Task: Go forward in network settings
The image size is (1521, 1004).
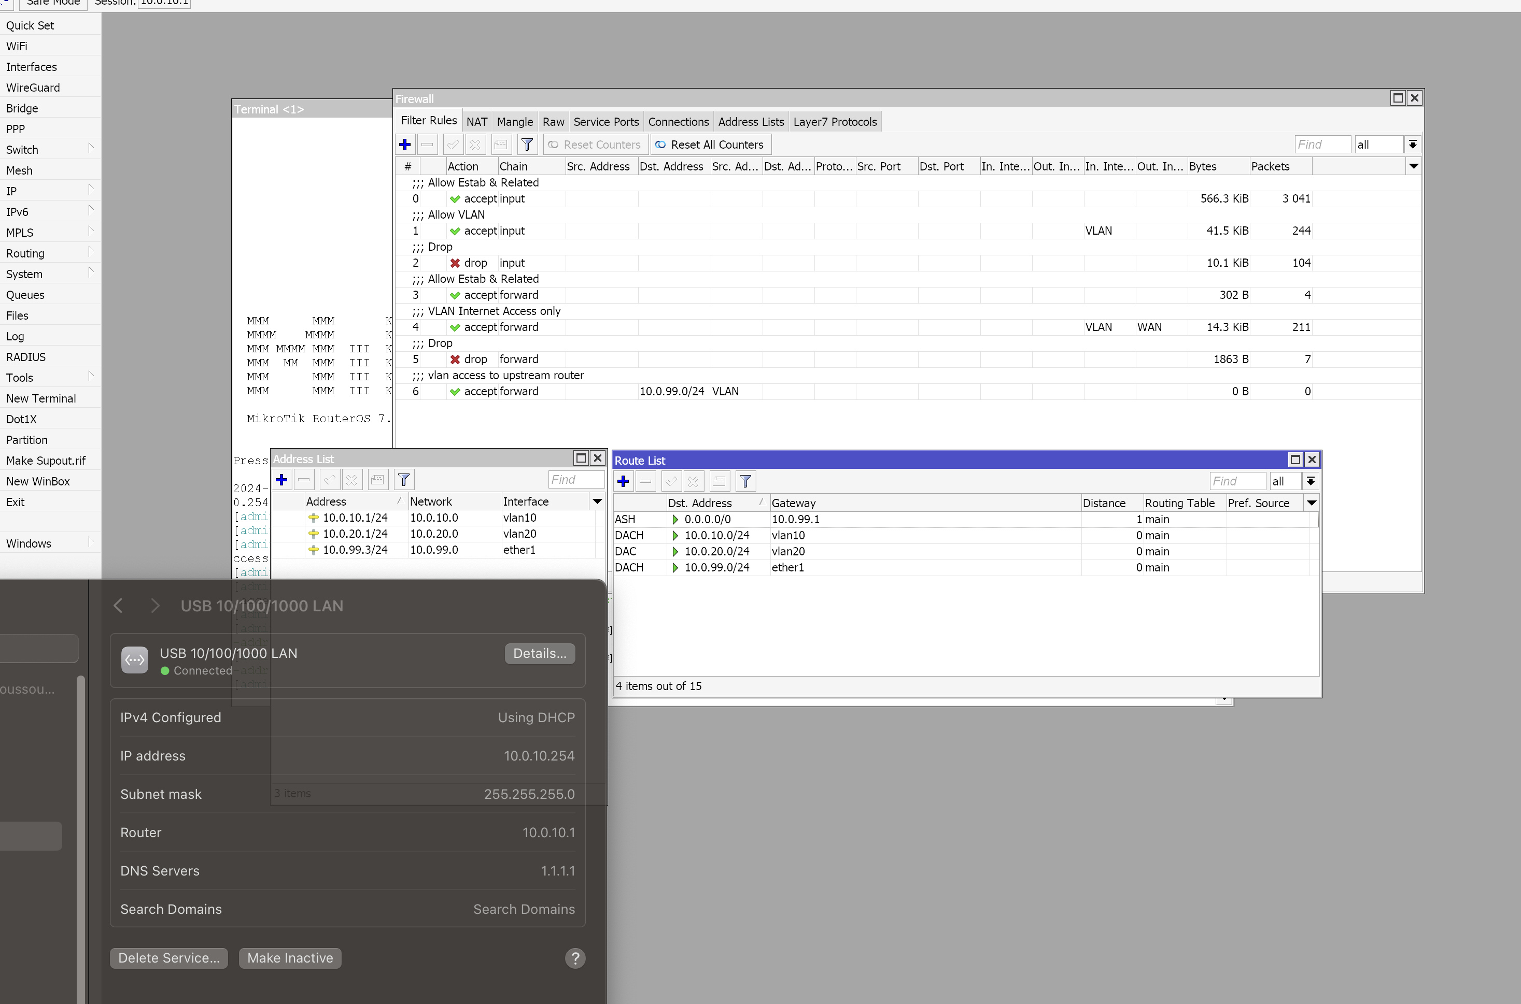Action: pyautogui.click(x=154, y=606)
